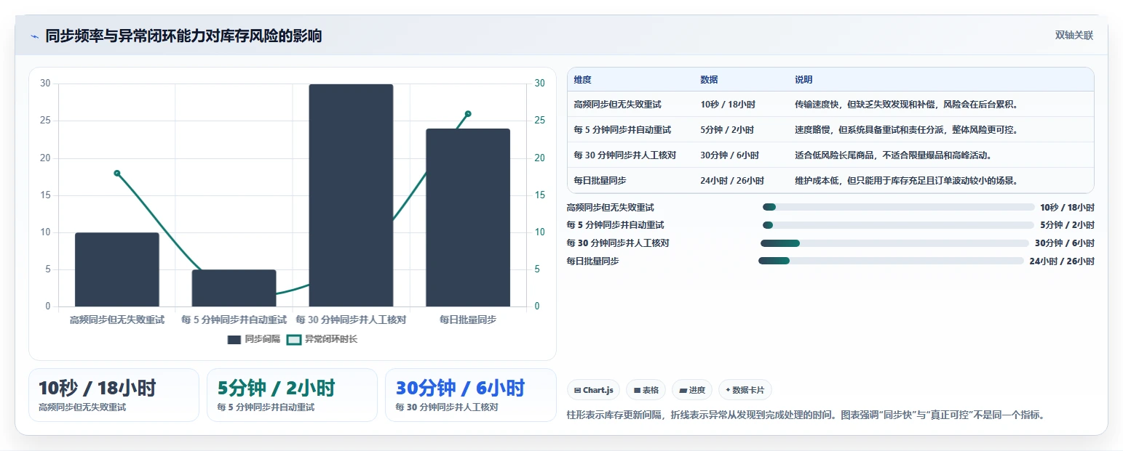Select the 表格 tag
Viewport: 1123px width, 451px height.
click(646, 390)
